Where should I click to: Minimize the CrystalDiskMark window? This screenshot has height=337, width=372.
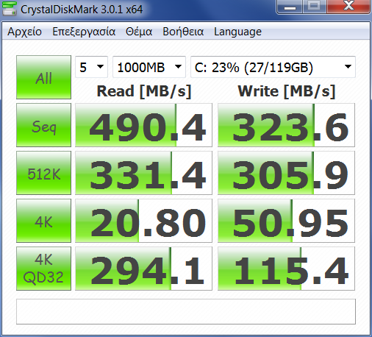[290, 7]
